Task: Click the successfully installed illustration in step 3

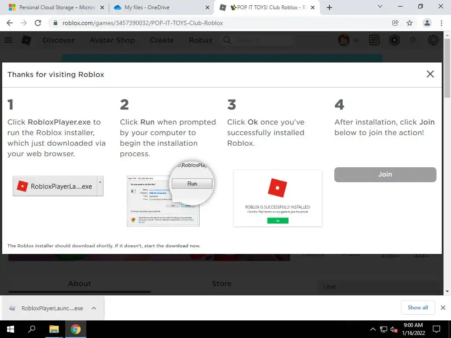Action: [278, 198]
